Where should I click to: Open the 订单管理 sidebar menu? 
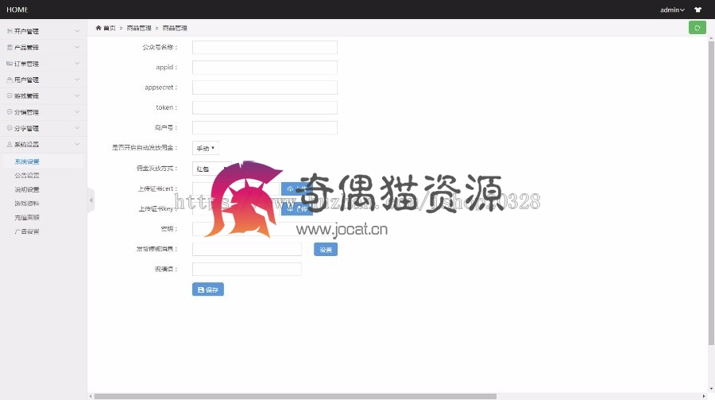point(44,64)
